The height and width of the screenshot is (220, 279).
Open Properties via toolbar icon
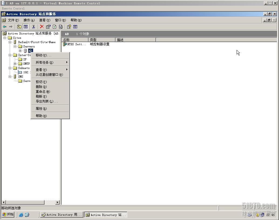tap(48, 27)
